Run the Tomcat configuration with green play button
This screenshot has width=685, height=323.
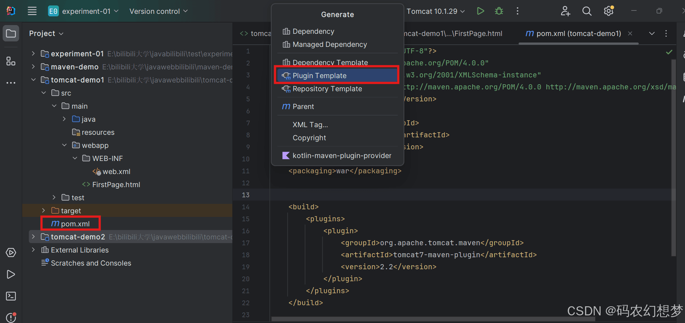tap(480, 11)
